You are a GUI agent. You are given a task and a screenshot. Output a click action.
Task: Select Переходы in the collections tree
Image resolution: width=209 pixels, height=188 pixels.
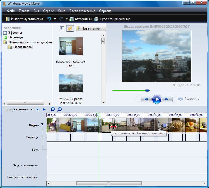pos(15,37)
